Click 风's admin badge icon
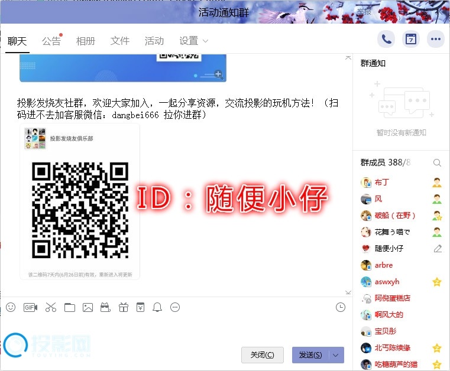 click(x=437, y=199)
